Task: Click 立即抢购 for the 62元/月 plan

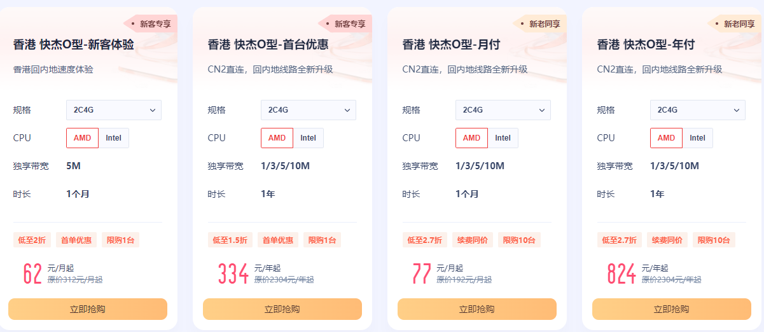Action: point(88,309)
